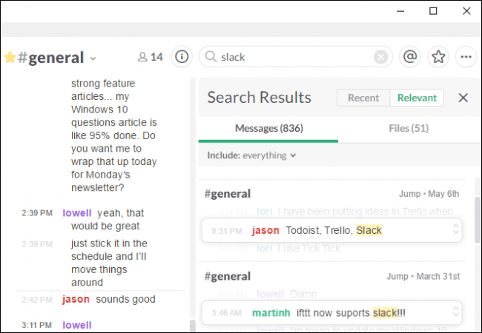The height and width of the screenshot is (333, 482).
Task: Switch to Messages (836) tab
Action: click(268, 129)
